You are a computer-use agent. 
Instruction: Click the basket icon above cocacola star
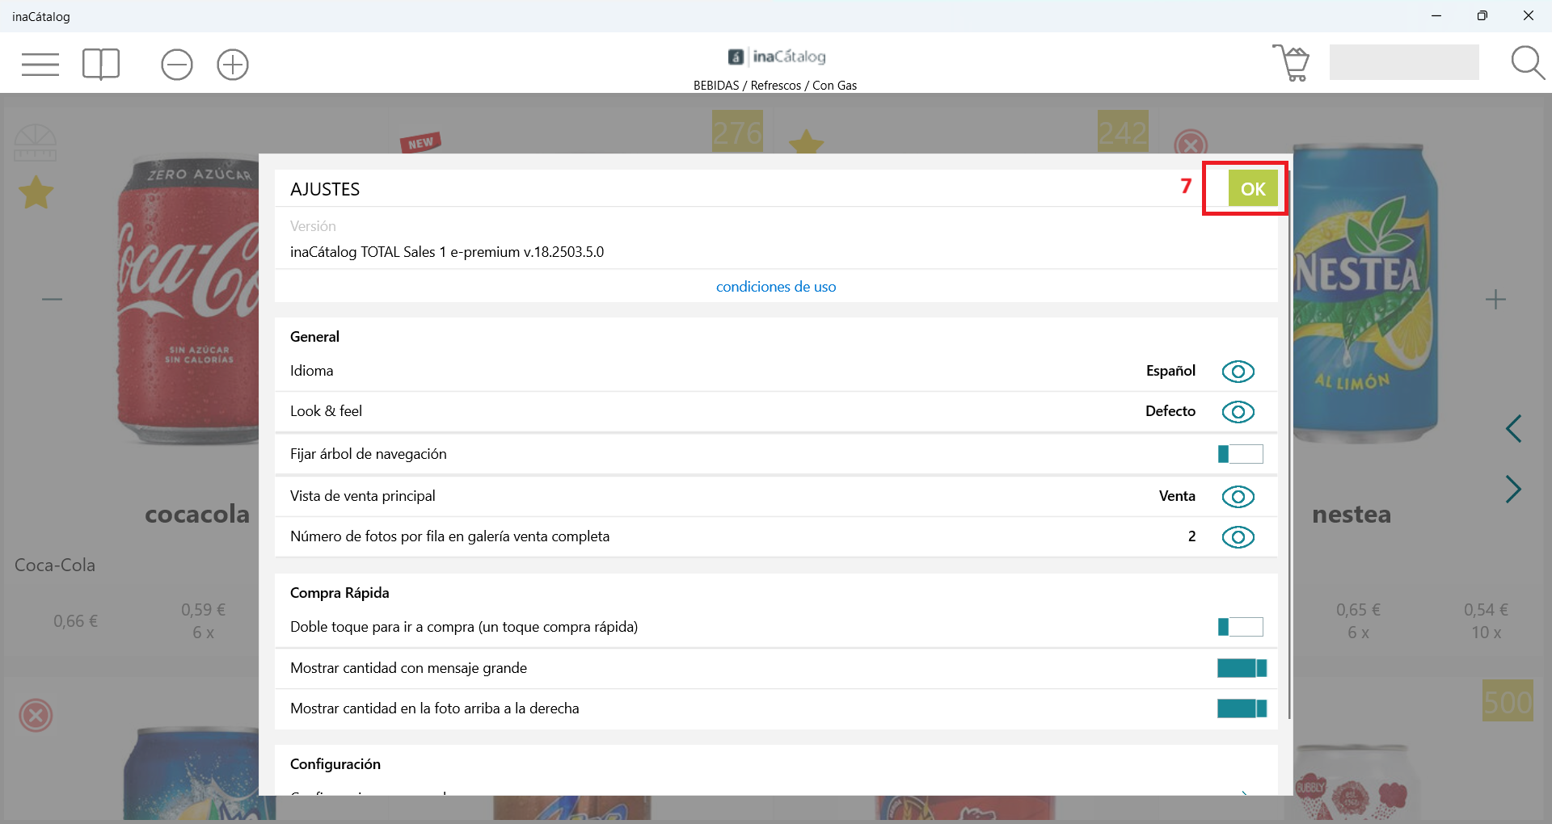tap(36, 142)
